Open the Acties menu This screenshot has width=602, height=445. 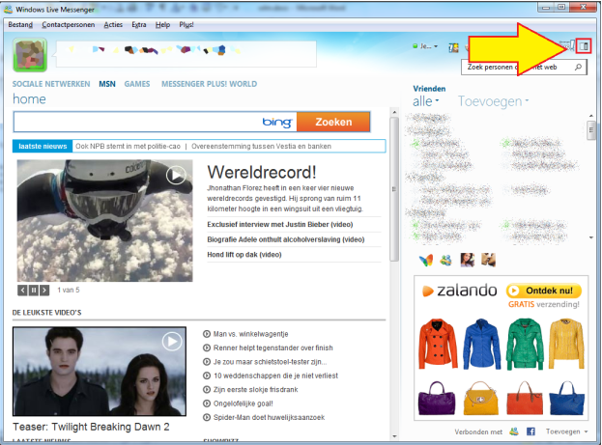(x=113, y=24)
